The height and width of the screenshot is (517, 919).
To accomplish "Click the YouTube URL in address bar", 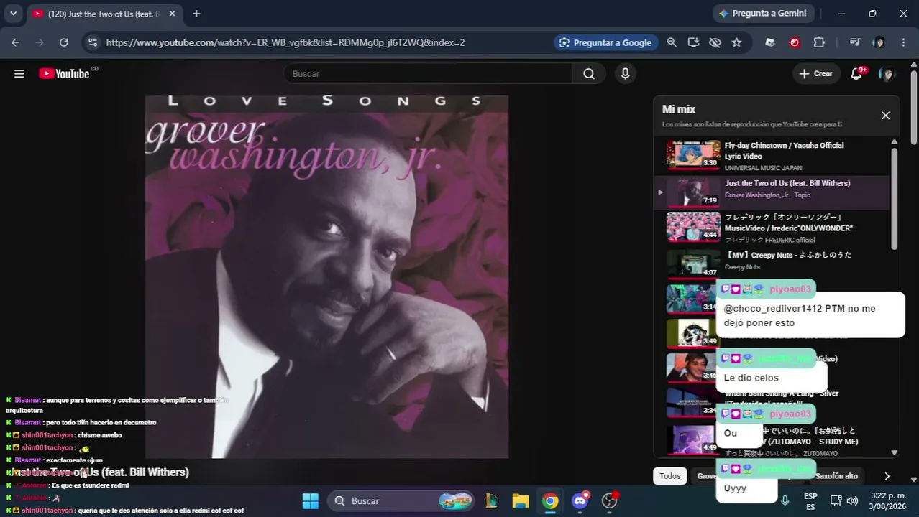I will [x=285, y=42].
